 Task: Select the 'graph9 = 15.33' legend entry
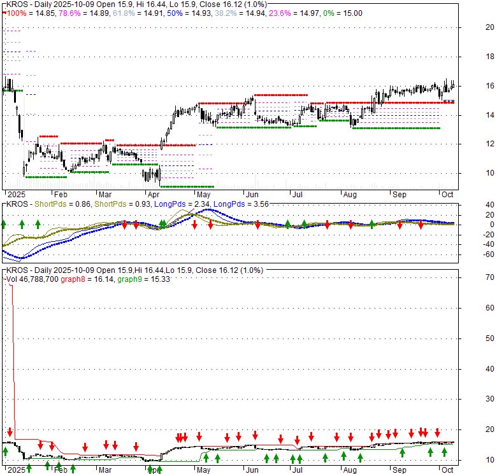143,279
